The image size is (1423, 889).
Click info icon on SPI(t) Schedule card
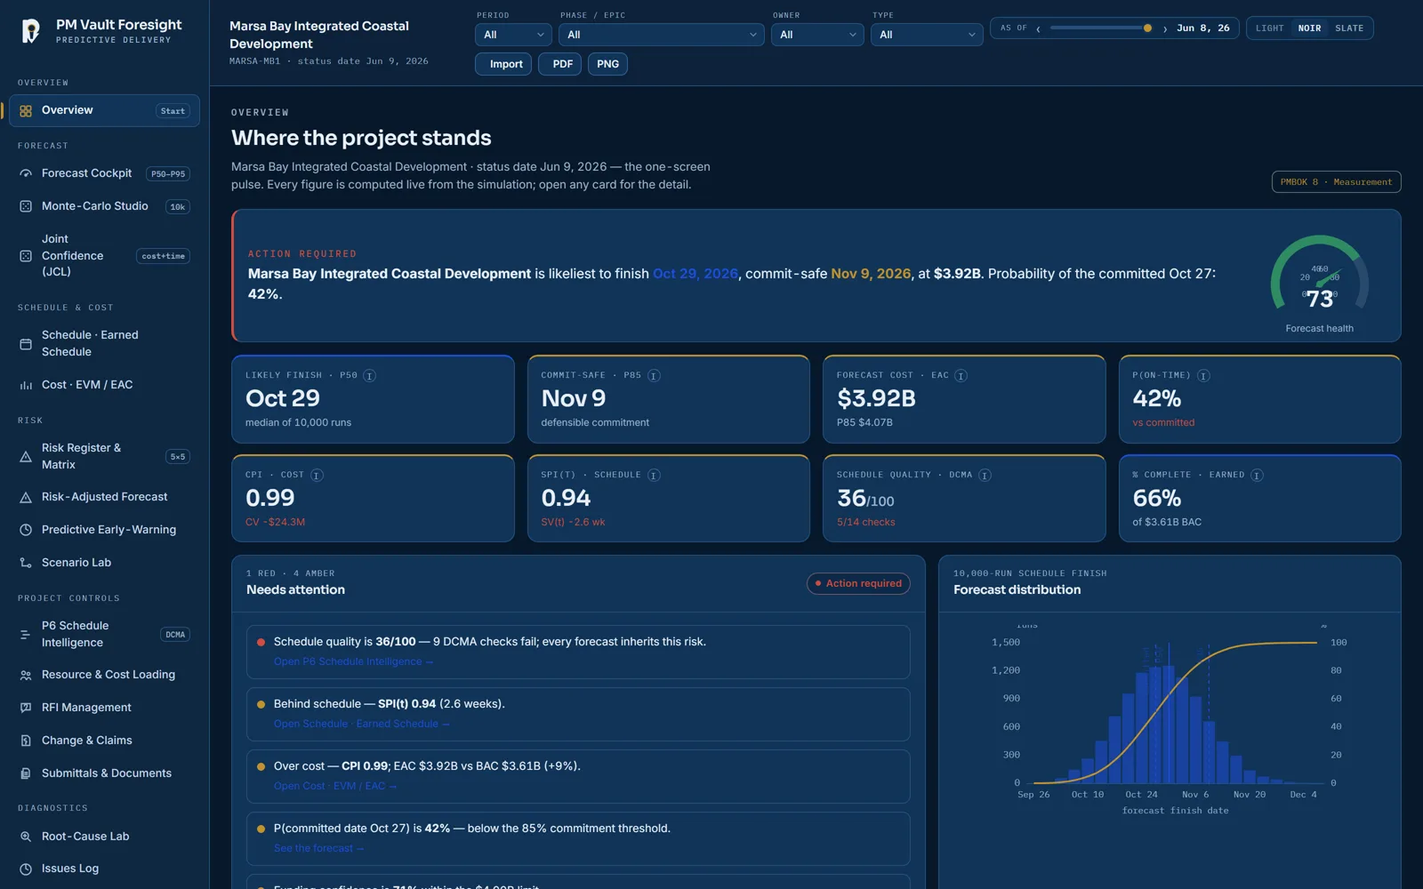[654, 476]
